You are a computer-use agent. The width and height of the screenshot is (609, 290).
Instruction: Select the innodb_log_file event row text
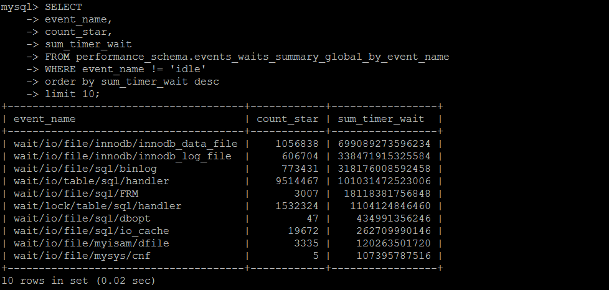click(x=123, y=156)
